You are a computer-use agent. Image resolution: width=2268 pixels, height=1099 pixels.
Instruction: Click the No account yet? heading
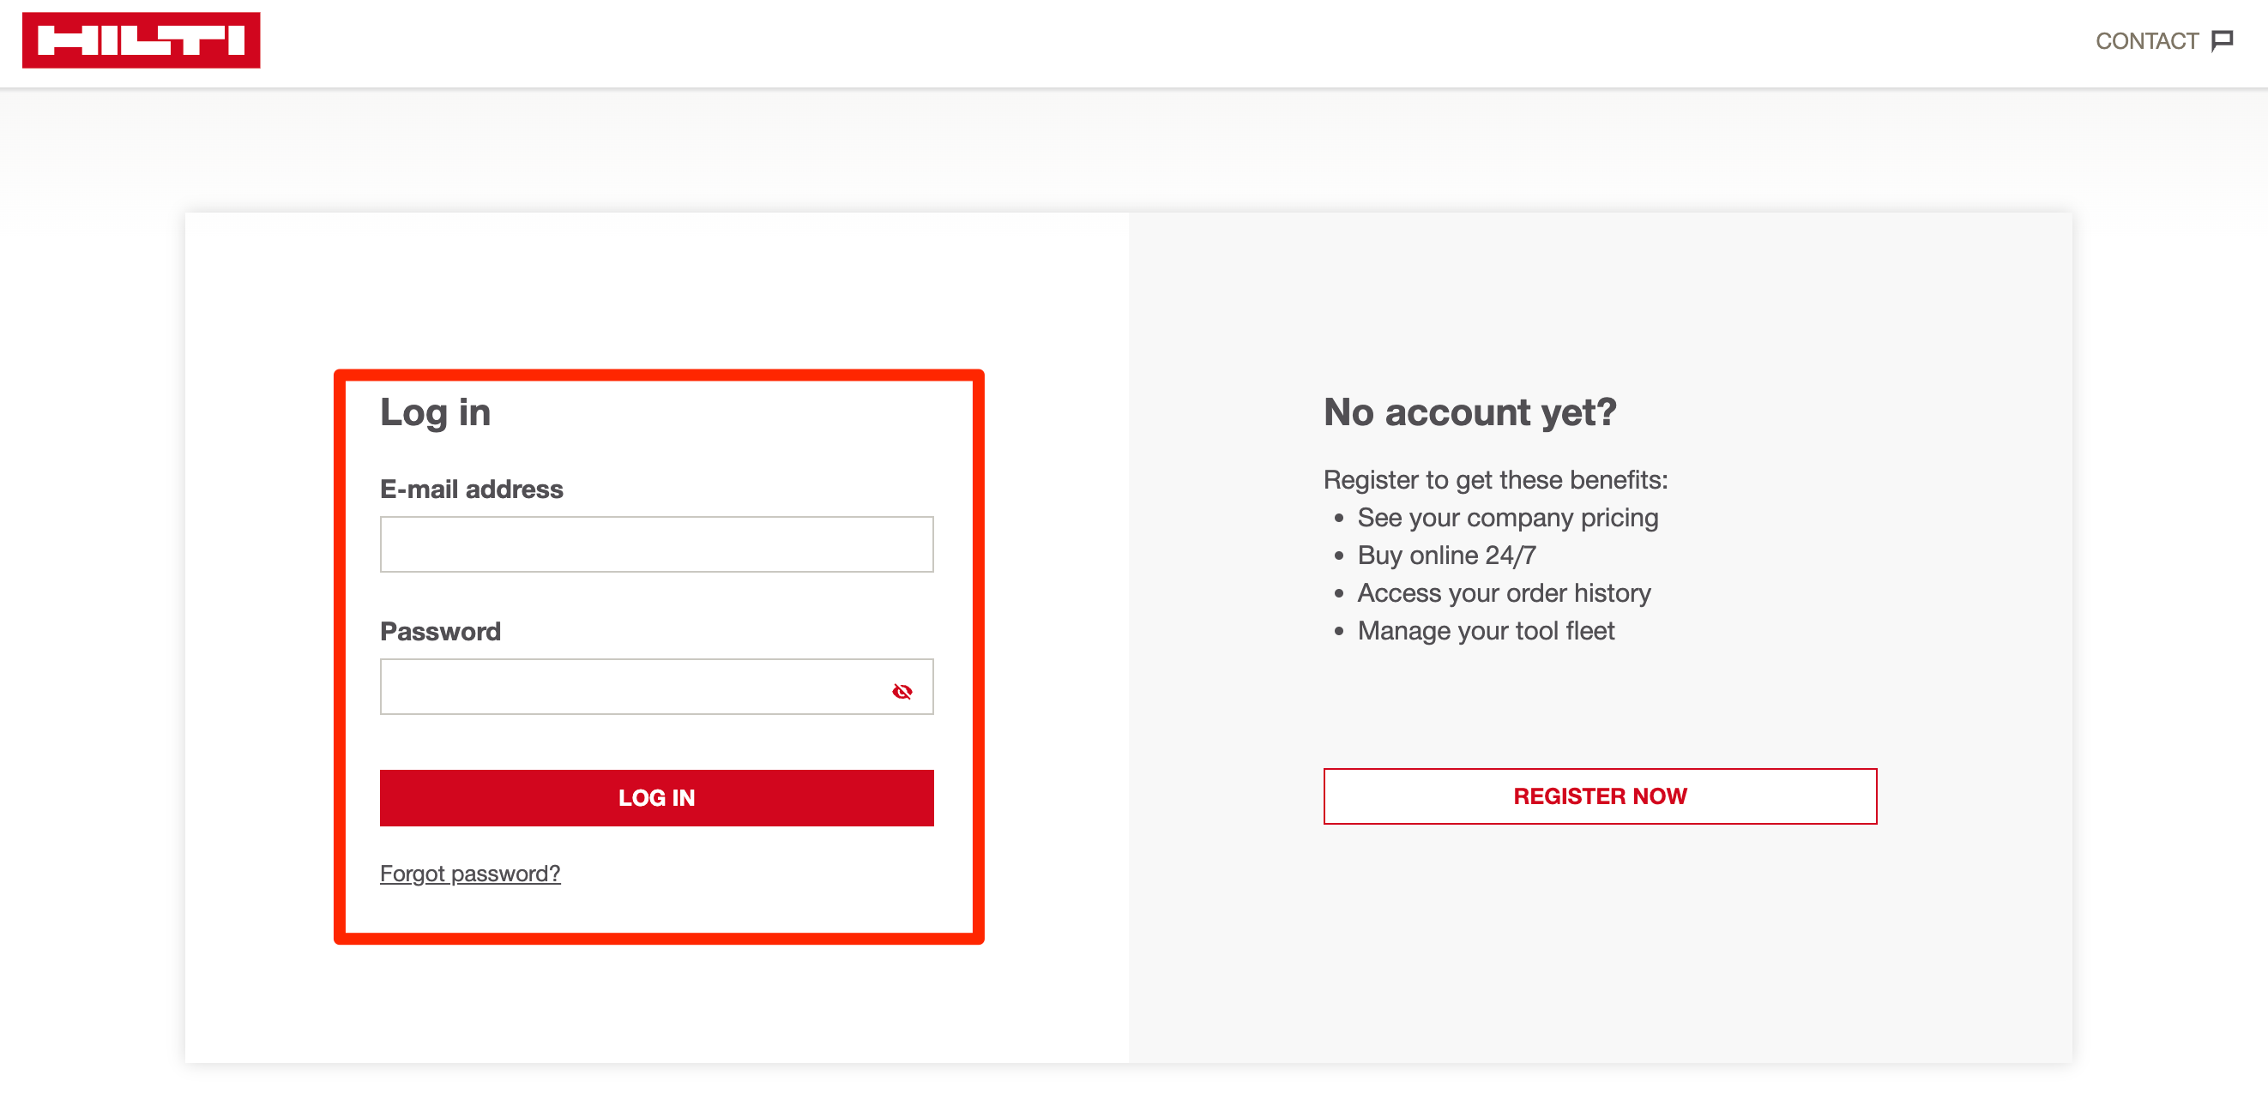coord(1469,411)
